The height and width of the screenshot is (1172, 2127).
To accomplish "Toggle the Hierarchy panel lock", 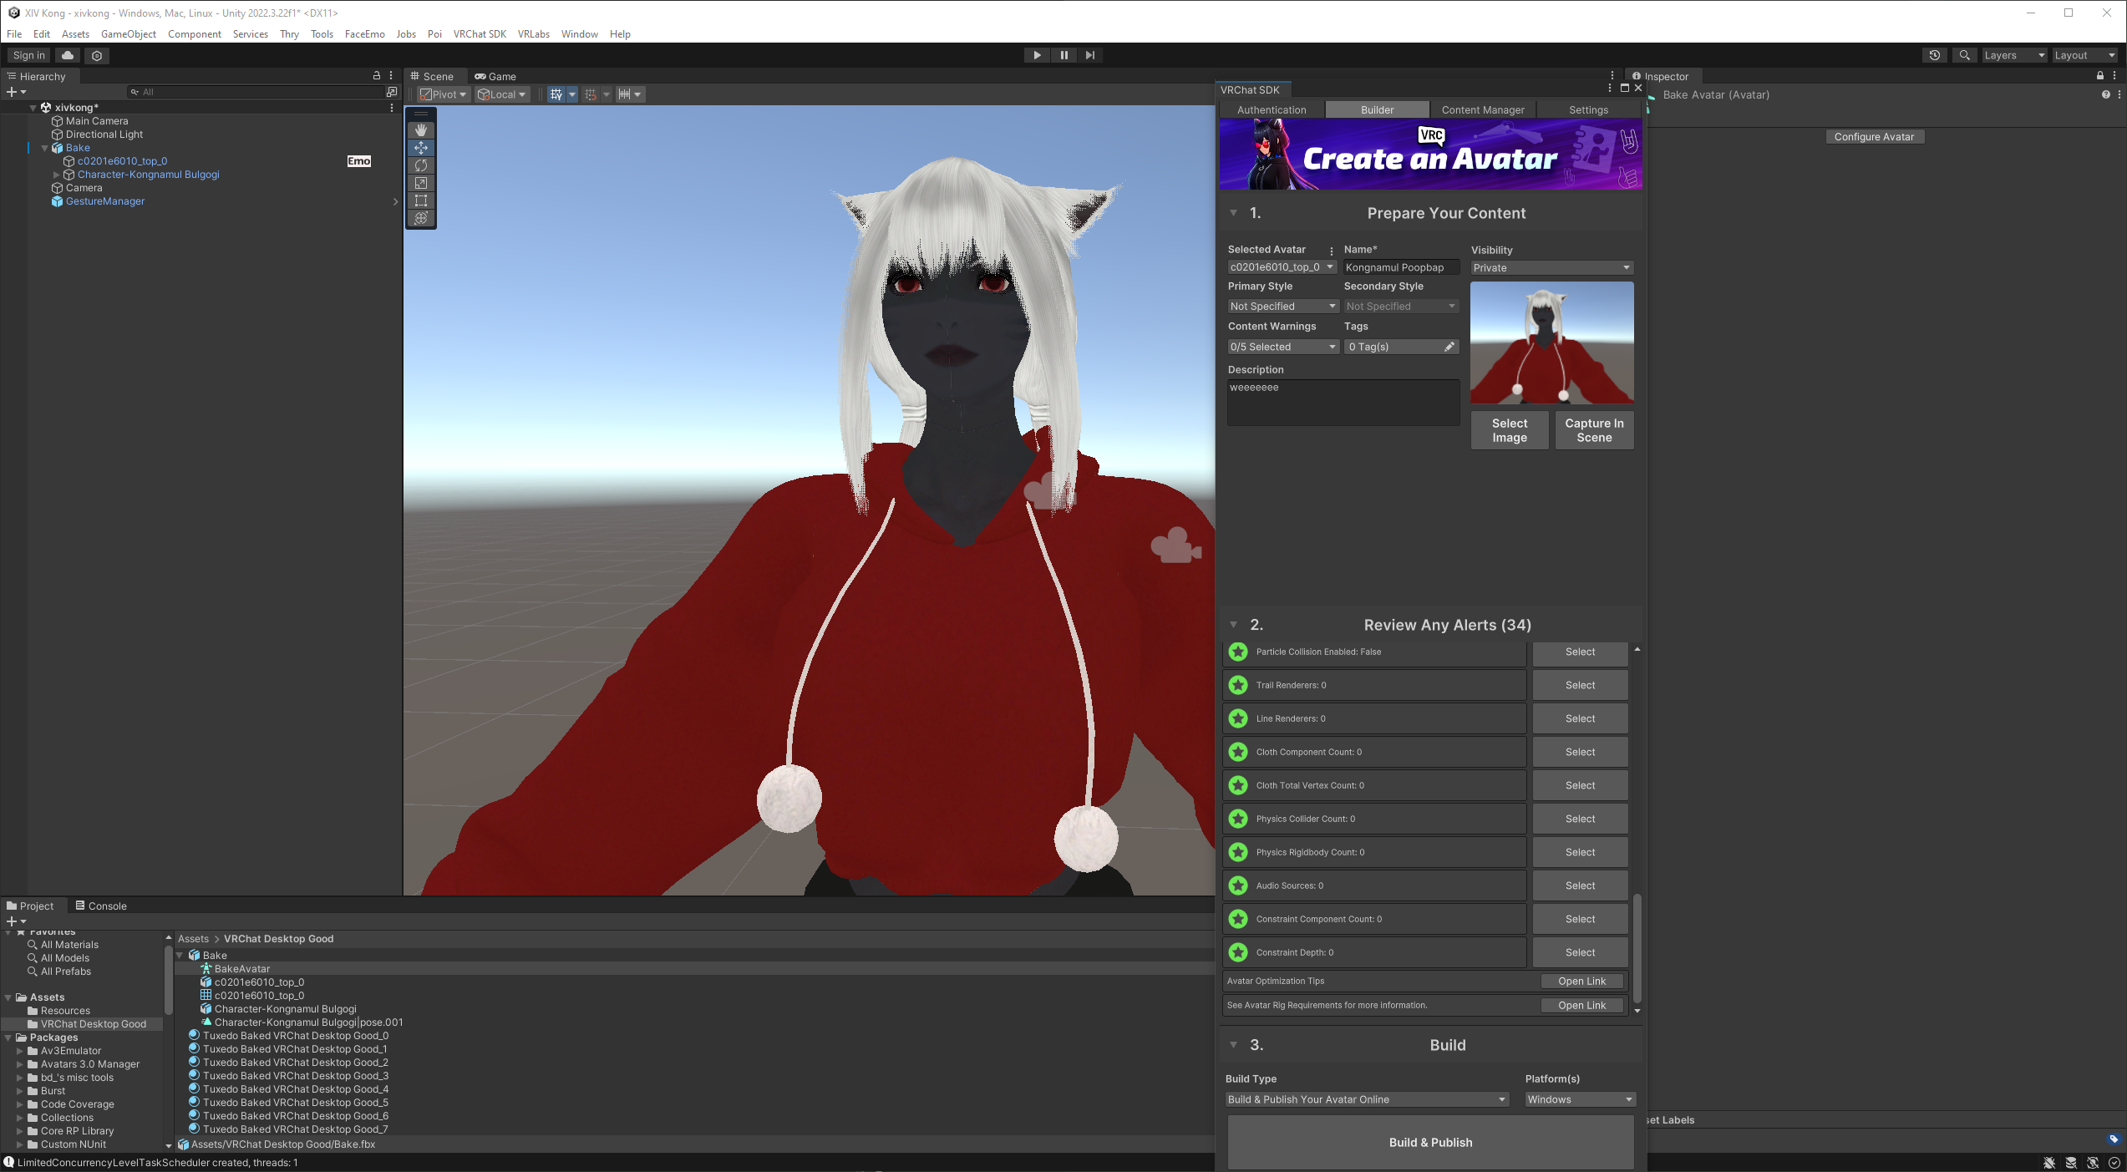I will coord(376,76).
